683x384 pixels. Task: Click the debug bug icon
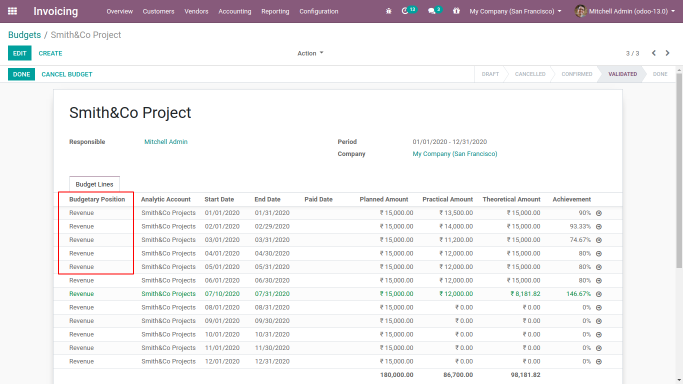pyautogui.click(x=388, y=11)
